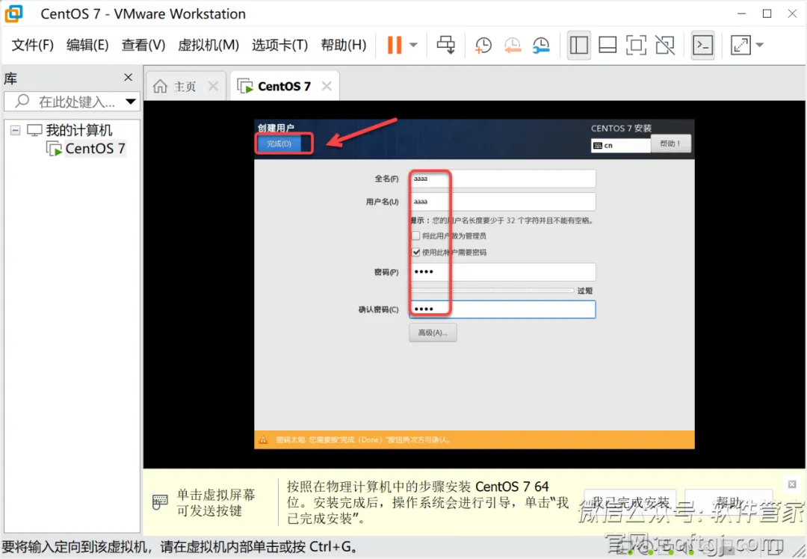Click the 确认密码(C) input field
Viewport: 807px width, 559px height.
point(502,309)
